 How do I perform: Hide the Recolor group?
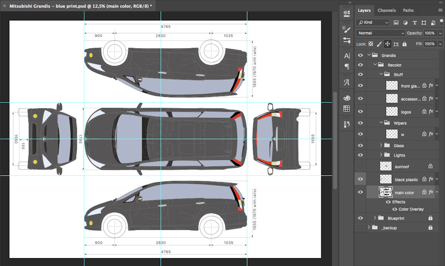(361, 65)
